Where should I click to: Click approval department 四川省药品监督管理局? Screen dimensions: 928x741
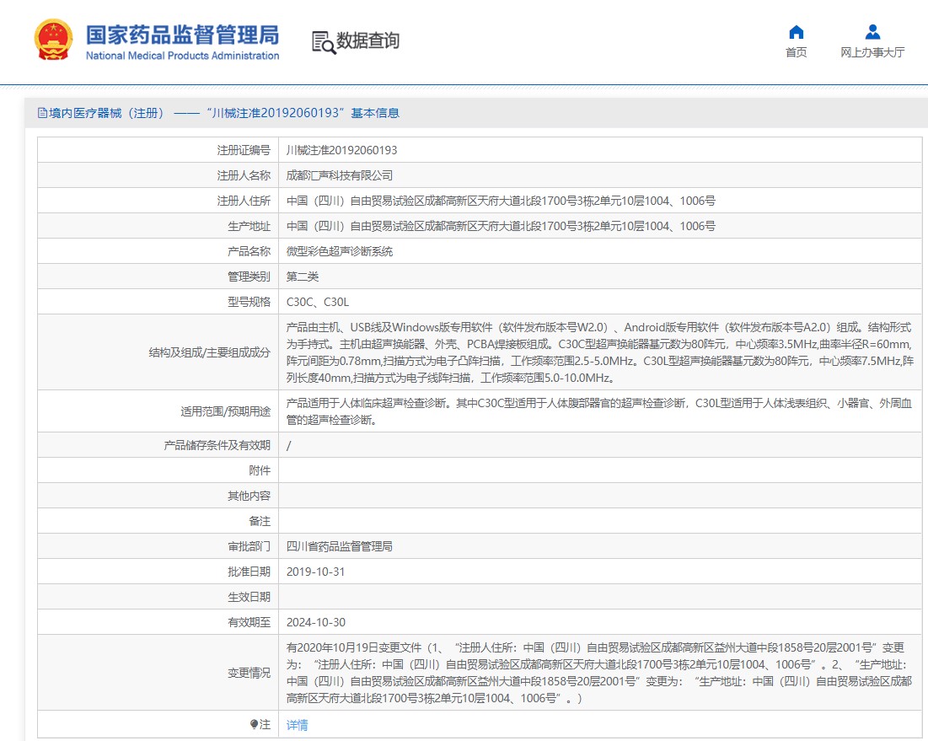340,546
